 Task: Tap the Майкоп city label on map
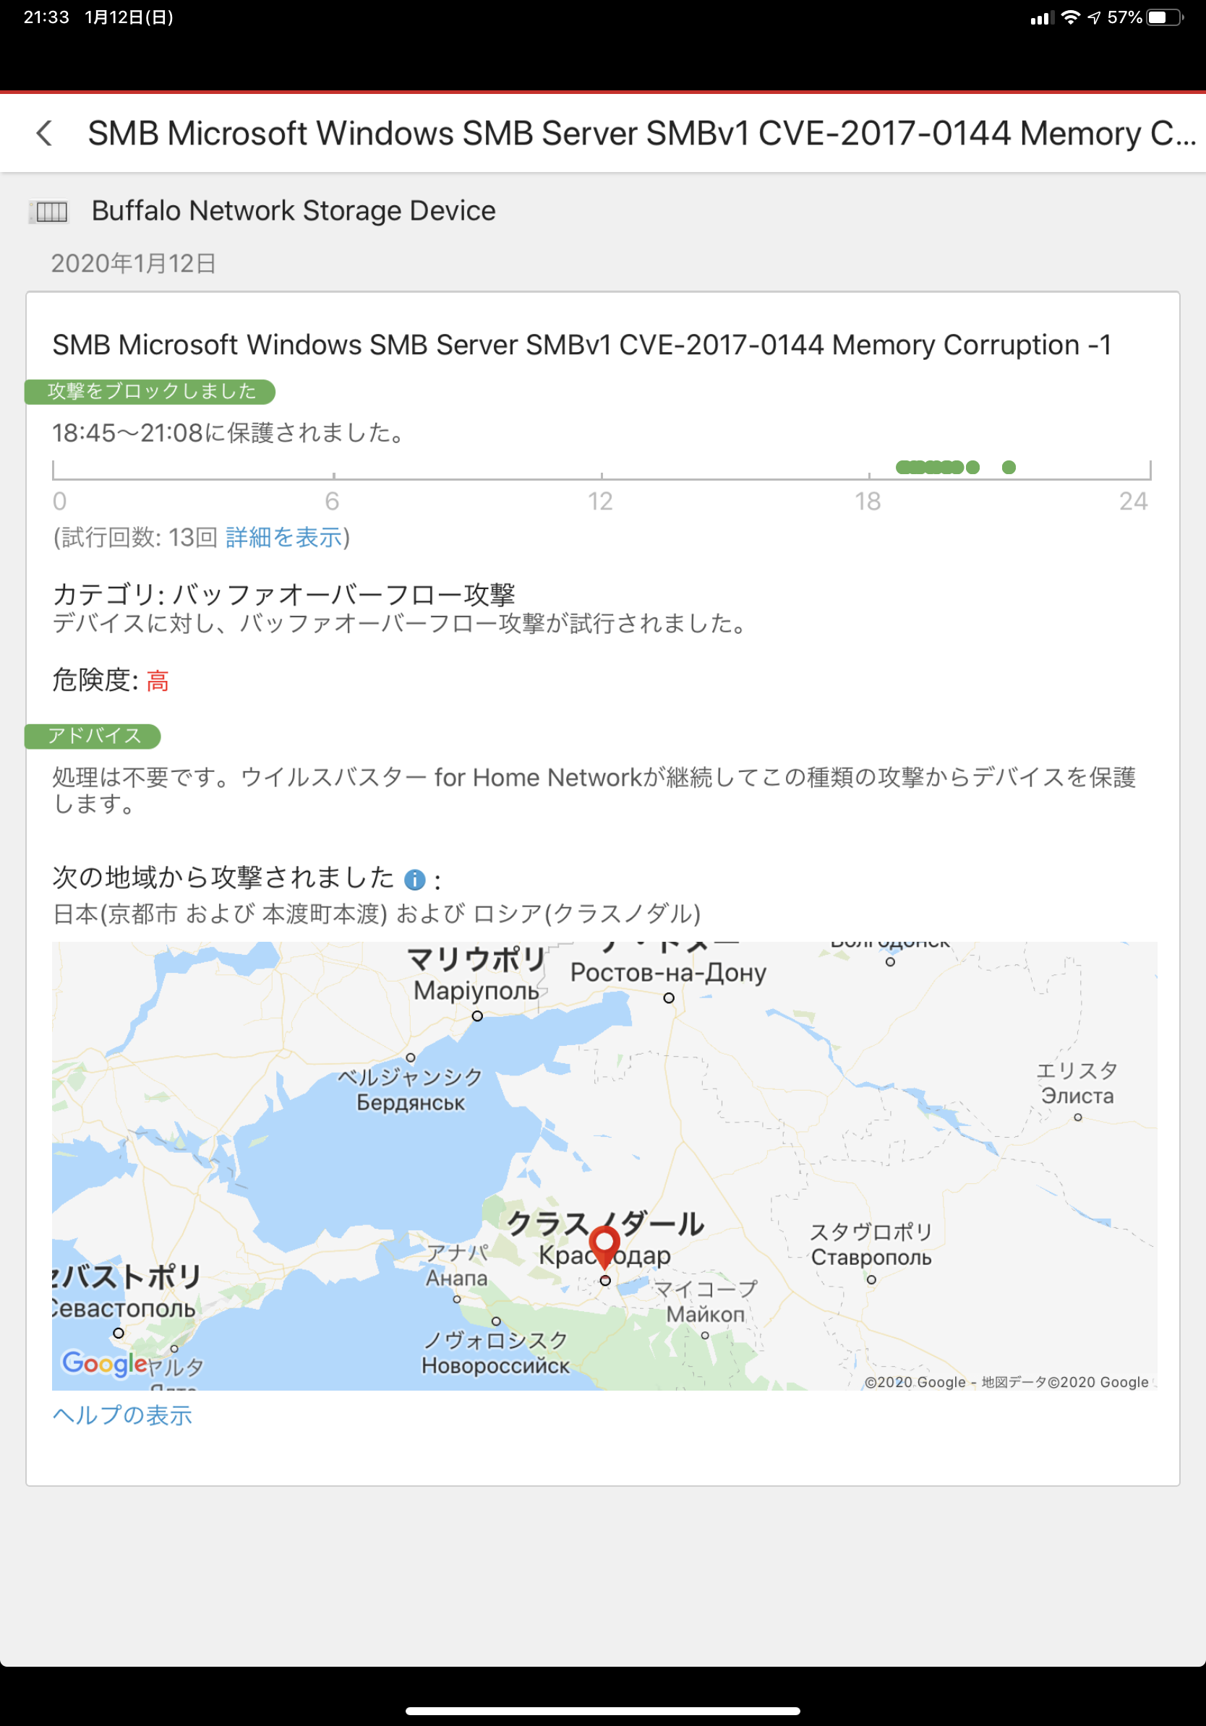[705, 1315]
